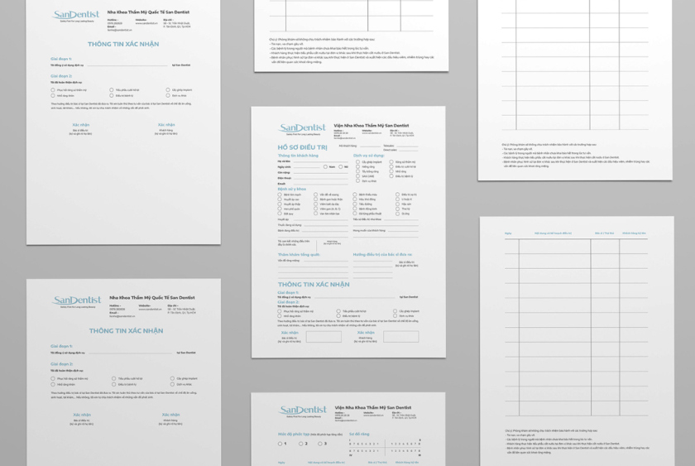Select level 3 radio under Mức độ phức tạp
This screenshot has width=695, height=466.
321,444
